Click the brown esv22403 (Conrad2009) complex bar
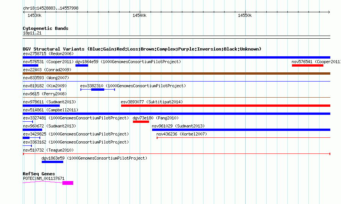This screenshot has height=204, width=341. click(x=176, y=73)
